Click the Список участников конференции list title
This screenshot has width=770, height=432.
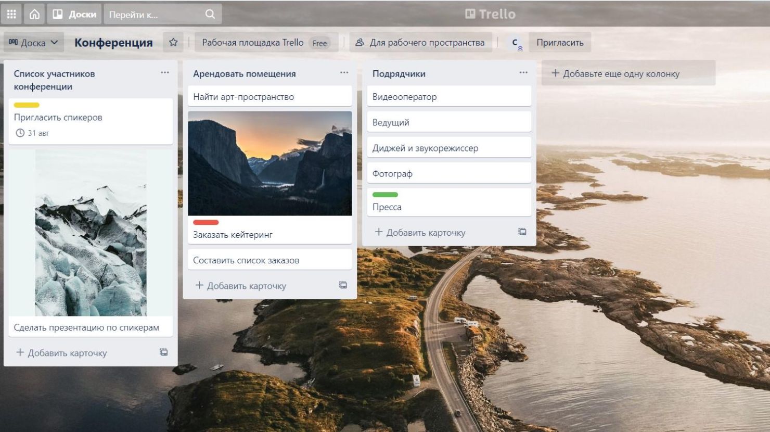55,80
